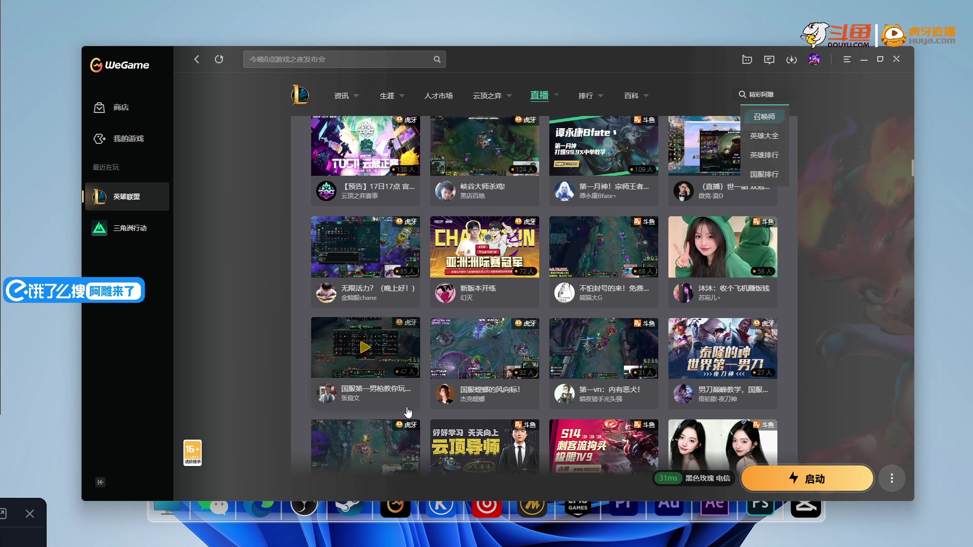Open the 谭永康Bfate stream thumbnail
Viewport: 973px width, 547px height.
[x=604, y=146]
